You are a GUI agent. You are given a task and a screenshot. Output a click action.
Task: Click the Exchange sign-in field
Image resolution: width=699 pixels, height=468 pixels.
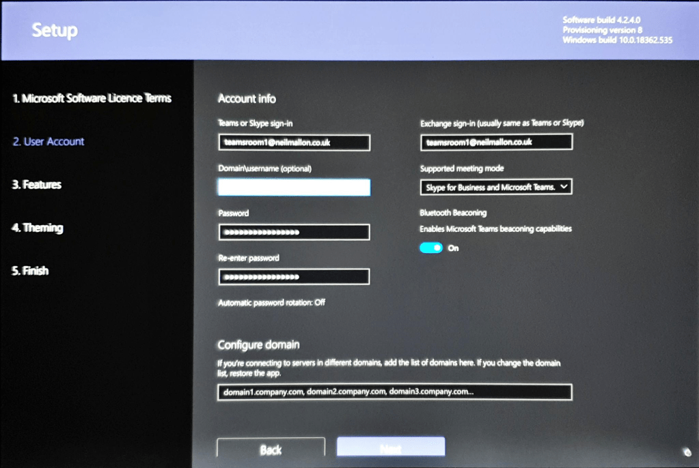[496, 143]
